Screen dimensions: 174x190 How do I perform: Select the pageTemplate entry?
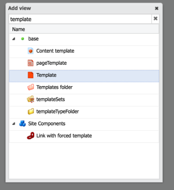84,64
